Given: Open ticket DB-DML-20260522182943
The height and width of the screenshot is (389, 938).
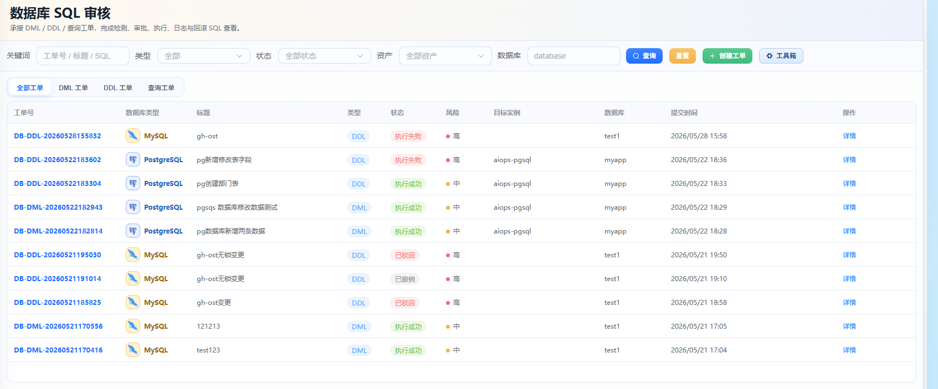Looking at the screenshot, I should (x=58, y=207).
